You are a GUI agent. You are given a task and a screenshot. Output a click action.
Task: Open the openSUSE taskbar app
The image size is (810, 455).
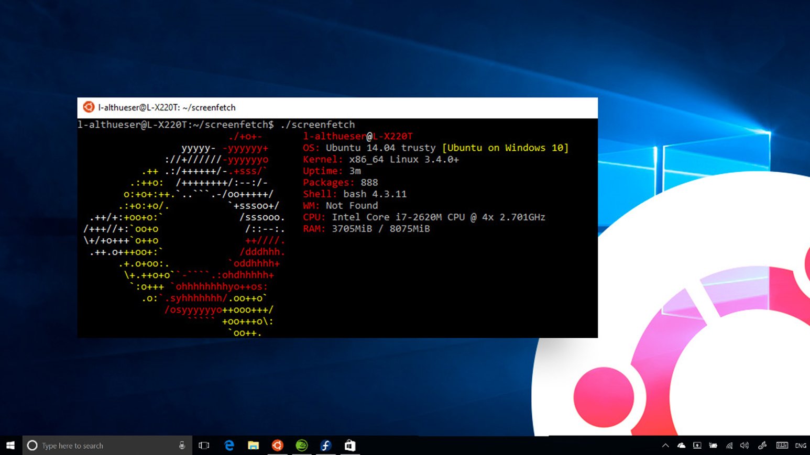(302, 446)
